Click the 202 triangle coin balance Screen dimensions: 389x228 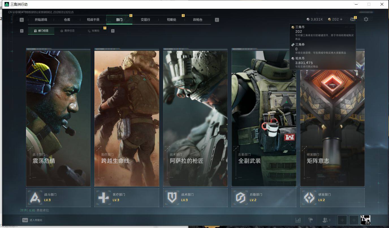334,19
